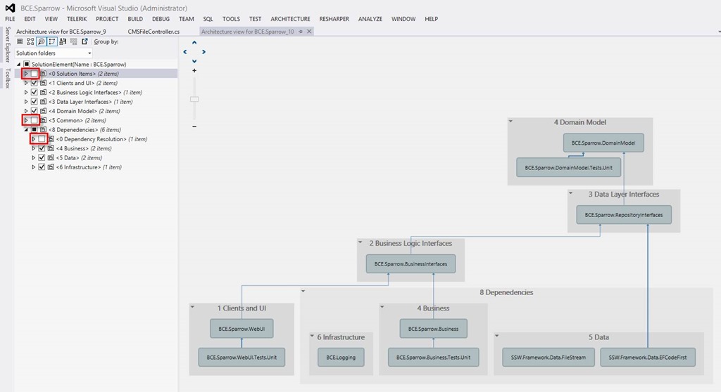This screenshot has width=721, height=392.
Task: Click the zoom slider thumb
Action: click(x=194, y=99)
